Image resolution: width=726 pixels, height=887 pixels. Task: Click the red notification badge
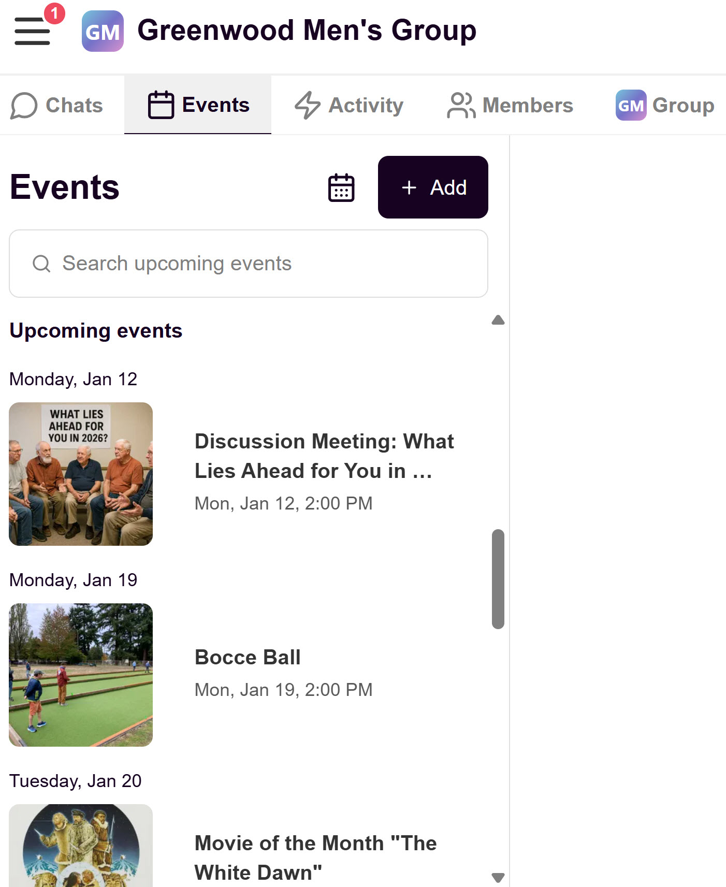[54, 13]
